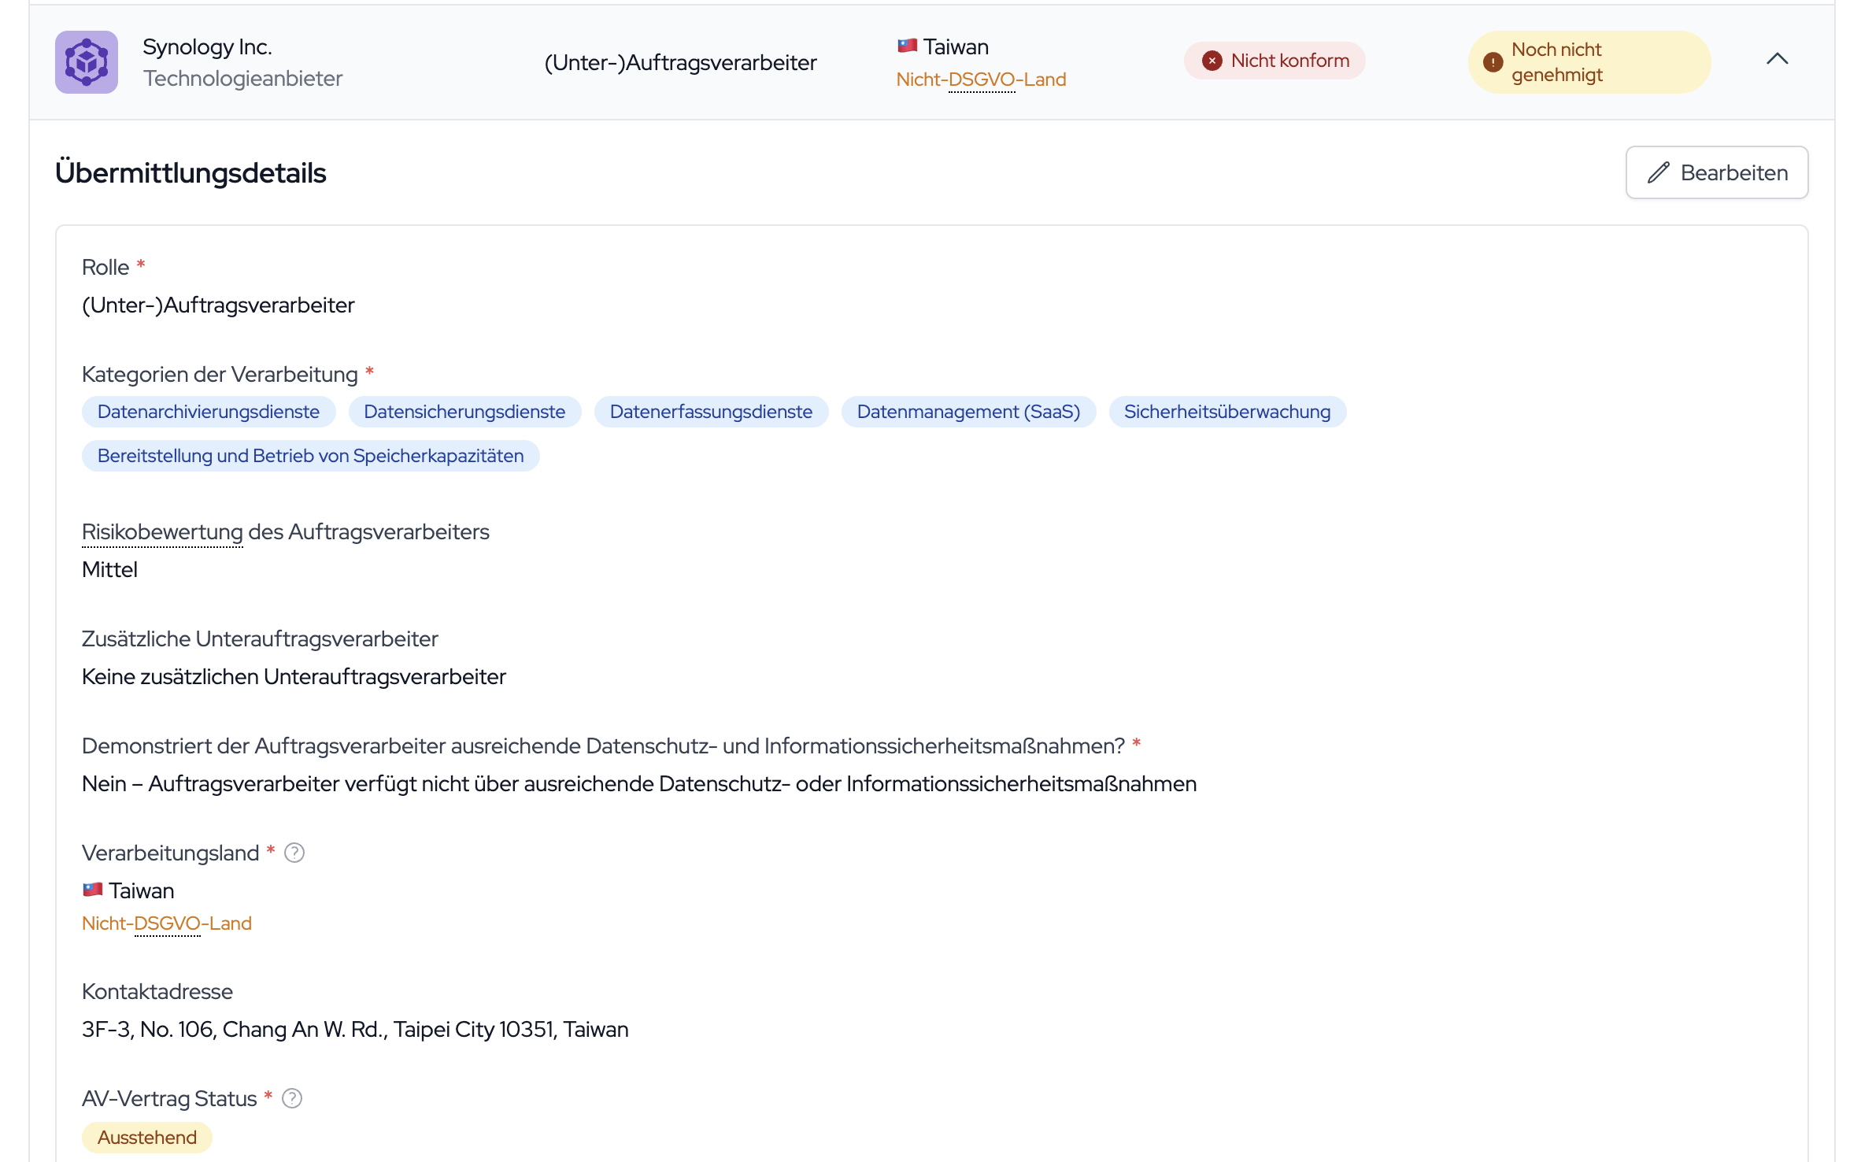Select the Datensicherungsdienste tag

pyautogui.click(x=464, y=412)
